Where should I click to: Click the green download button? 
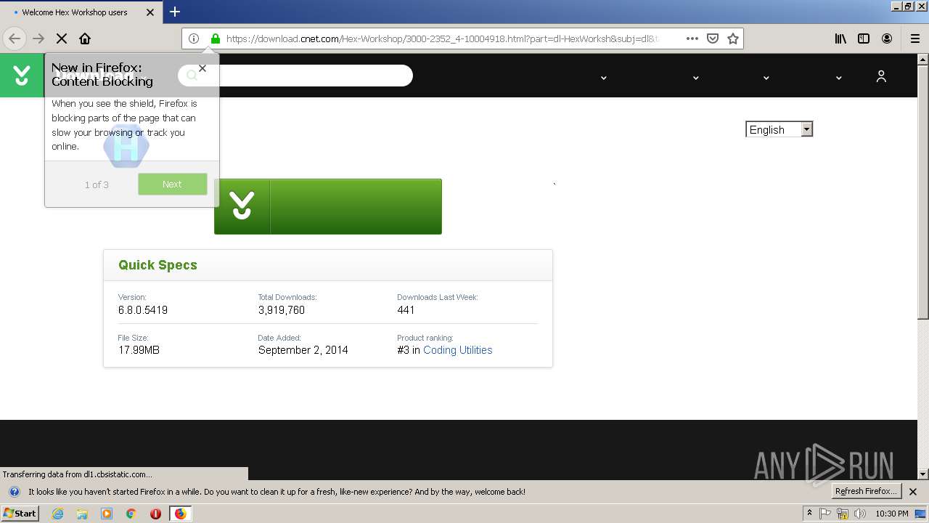click(x=328, y=206)
